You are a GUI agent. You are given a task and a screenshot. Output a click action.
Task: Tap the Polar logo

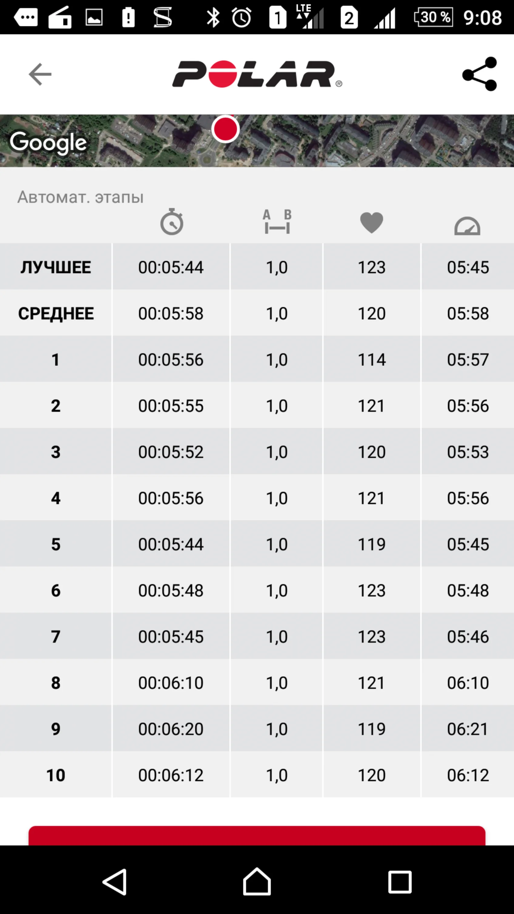(x=257, y=74)
